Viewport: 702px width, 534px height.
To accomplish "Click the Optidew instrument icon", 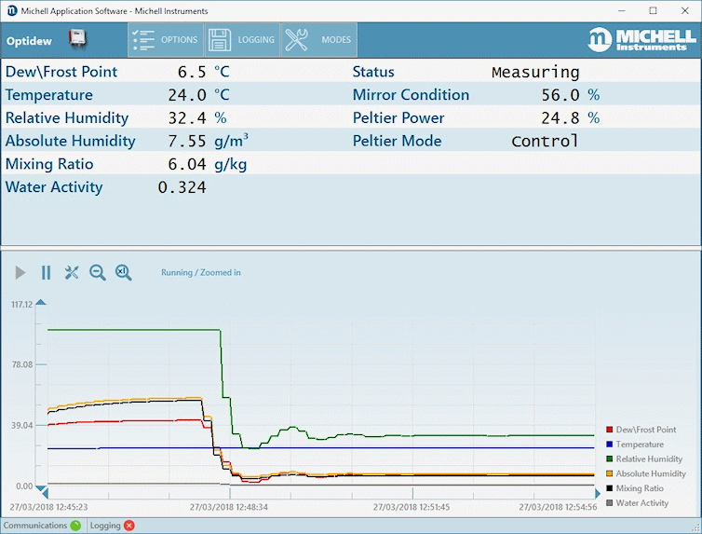I will [x=77, y=40].
